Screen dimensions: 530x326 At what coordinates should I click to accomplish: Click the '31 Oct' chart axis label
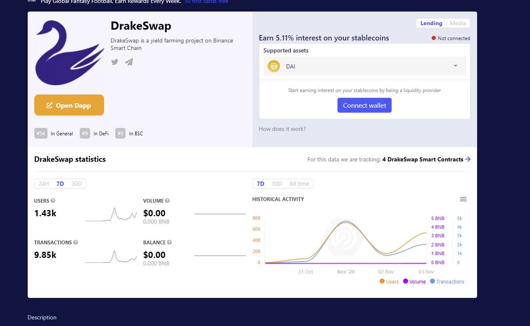pyautogui.click(x=305, y=272)
